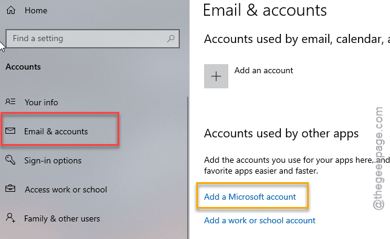This screenshot has width=390, height=239.
Task: Click Add a Microsoft account link
Action: pyautogui.click(x=250, y=197)
